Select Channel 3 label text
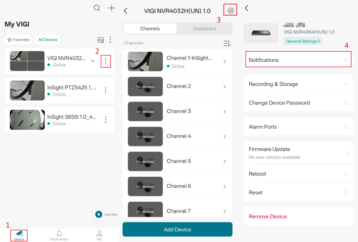358x242 pixels. [179, 111]
